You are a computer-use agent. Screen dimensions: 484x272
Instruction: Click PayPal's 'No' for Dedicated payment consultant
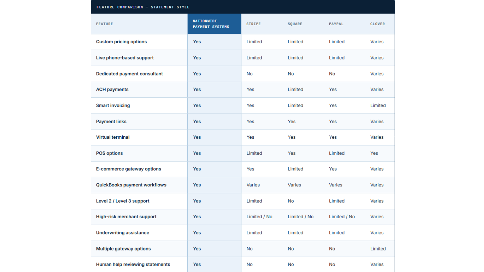click(x=332, y=74)
